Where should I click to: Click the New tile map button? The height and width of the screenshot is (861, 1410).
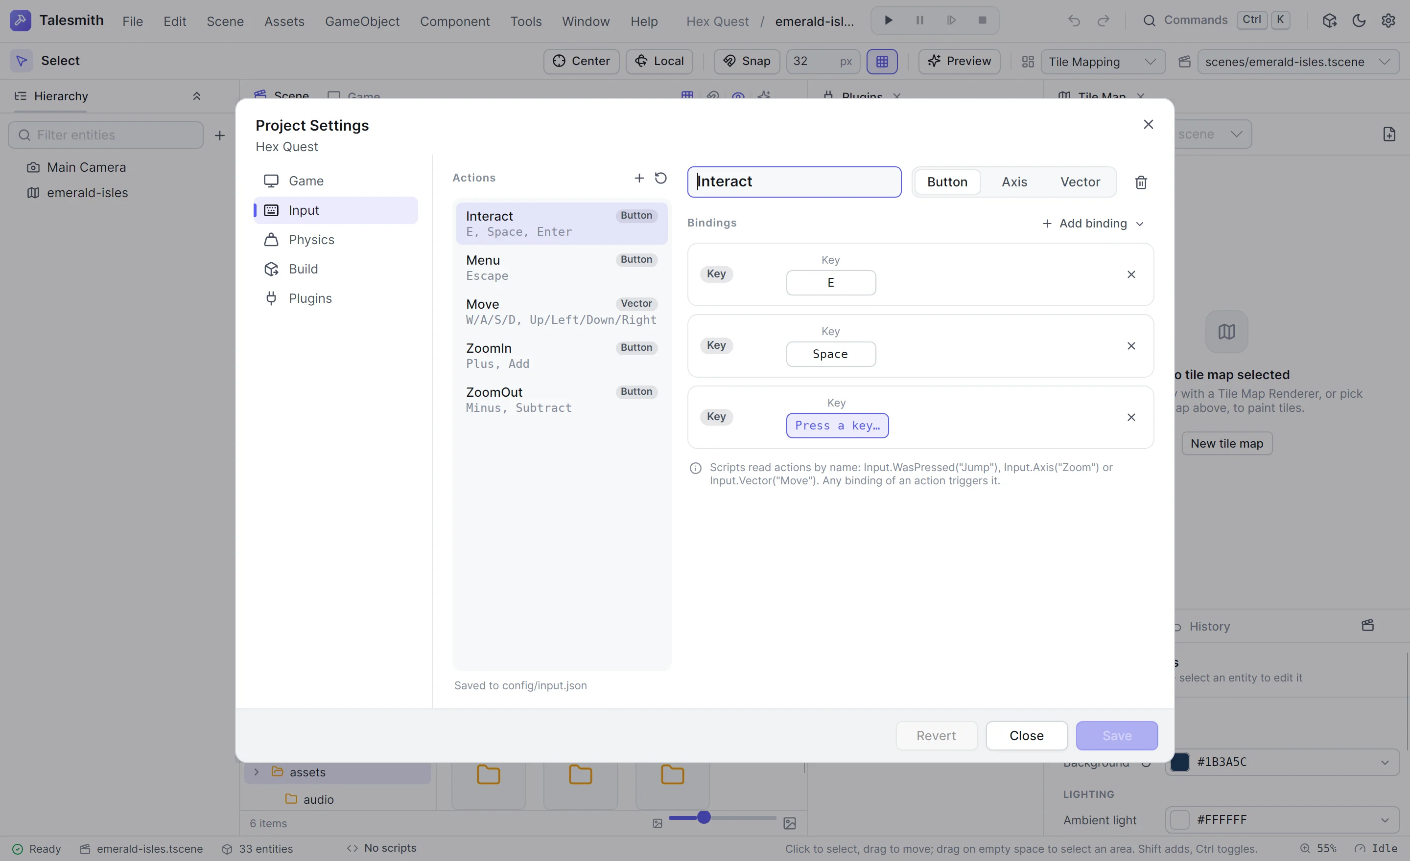click(x=1227, y=444)
